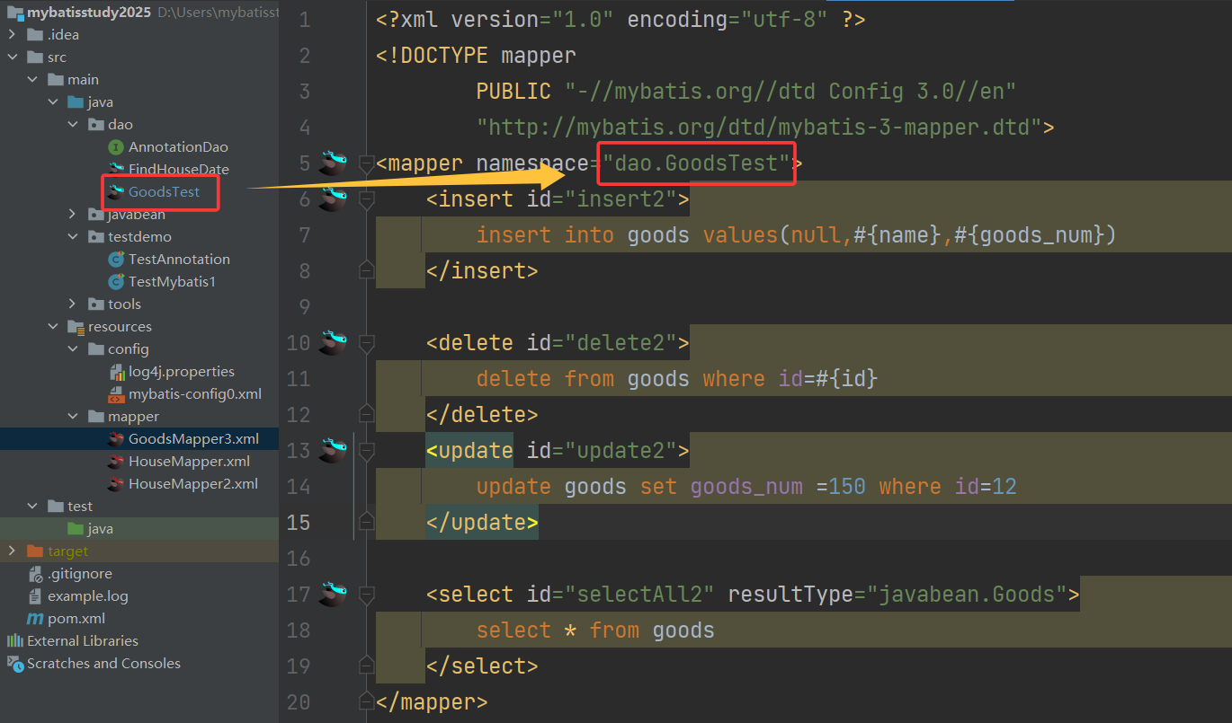Fold the update block on line 13
The height and width of the screenshot is (723, 1232).
366,450
